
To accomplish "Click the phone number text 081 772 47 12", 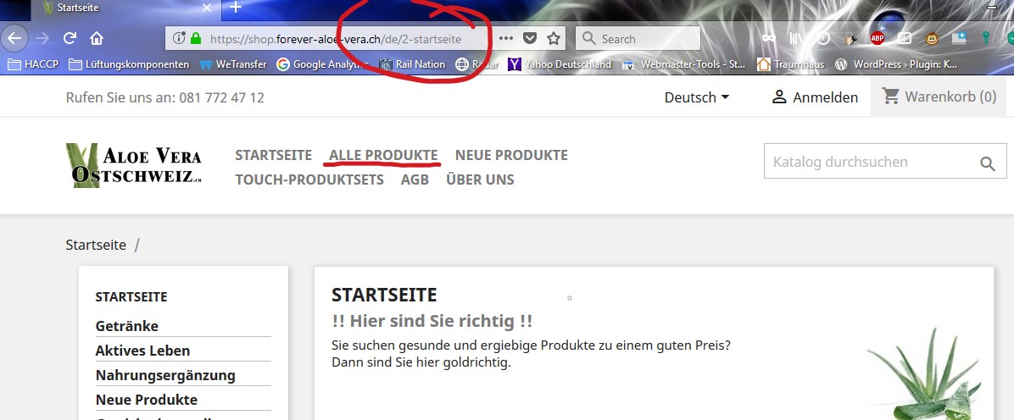I will click(221, 97).
